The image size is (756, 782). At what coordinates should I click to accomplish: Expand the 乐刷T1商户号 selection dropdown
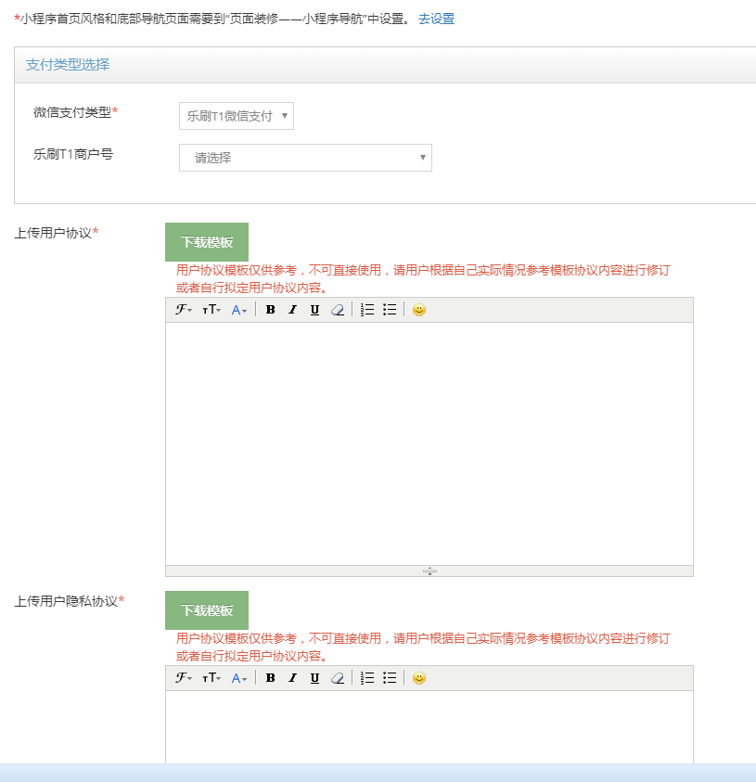(x=305, y=158)
